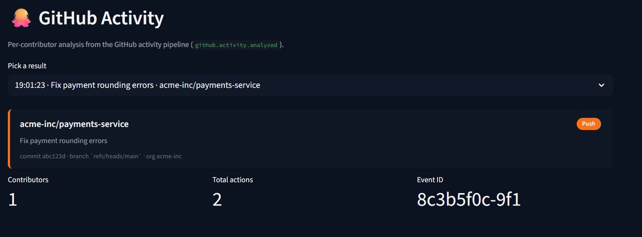Click the acme-inc/payments-service card title

click(74, 124)
